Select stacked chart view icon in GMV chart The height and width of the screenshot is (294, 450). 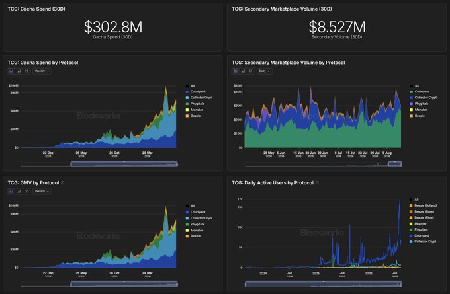[11, 191]
